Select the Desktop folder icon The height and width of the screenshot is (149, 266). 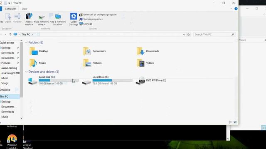[x=33, y=51]
